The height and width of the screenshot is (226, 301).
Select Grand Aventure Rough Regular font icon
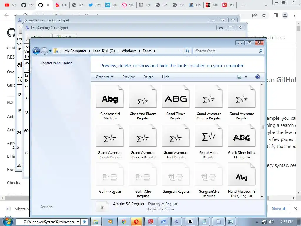click(110, 135)
